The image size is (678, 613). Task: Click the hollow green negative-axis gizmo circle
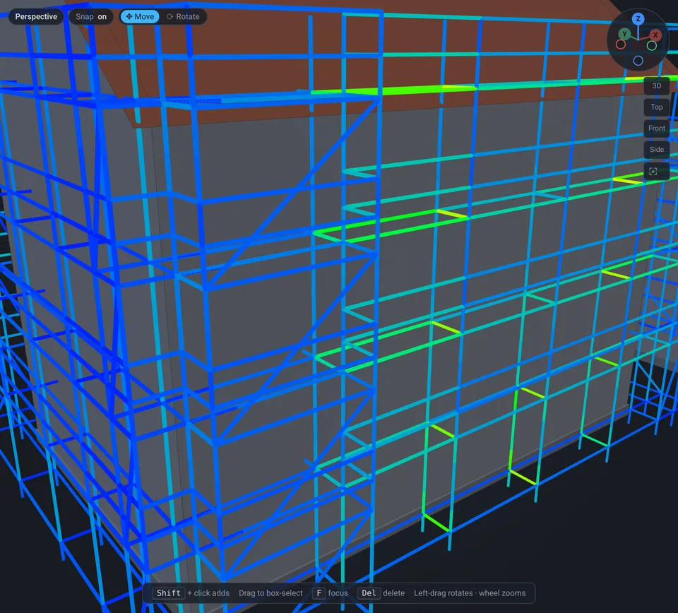pyautogui.click(x=652, y=45)
